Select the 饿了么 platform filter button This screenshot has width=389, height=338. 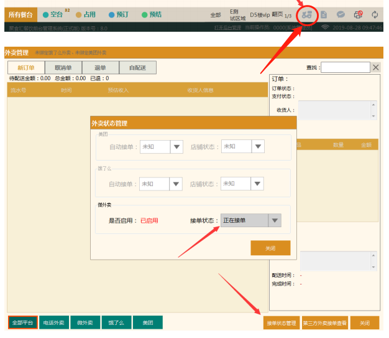pos(117,323)
